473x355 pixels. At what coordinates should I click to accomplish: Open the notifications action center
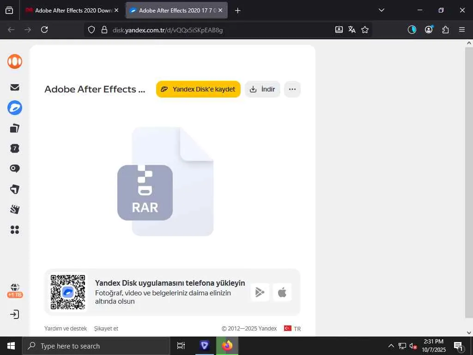459,346
